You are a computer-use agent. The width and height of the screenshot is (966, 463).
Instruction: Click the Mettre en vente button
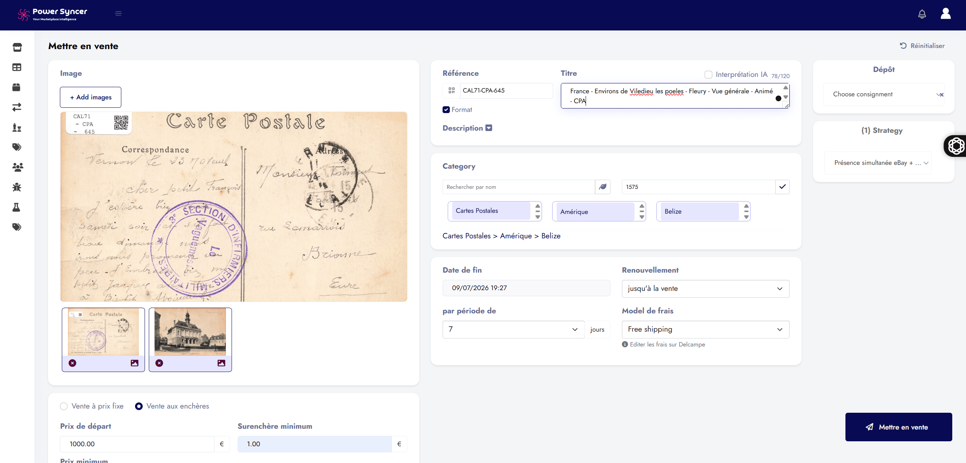coord(898,427)
